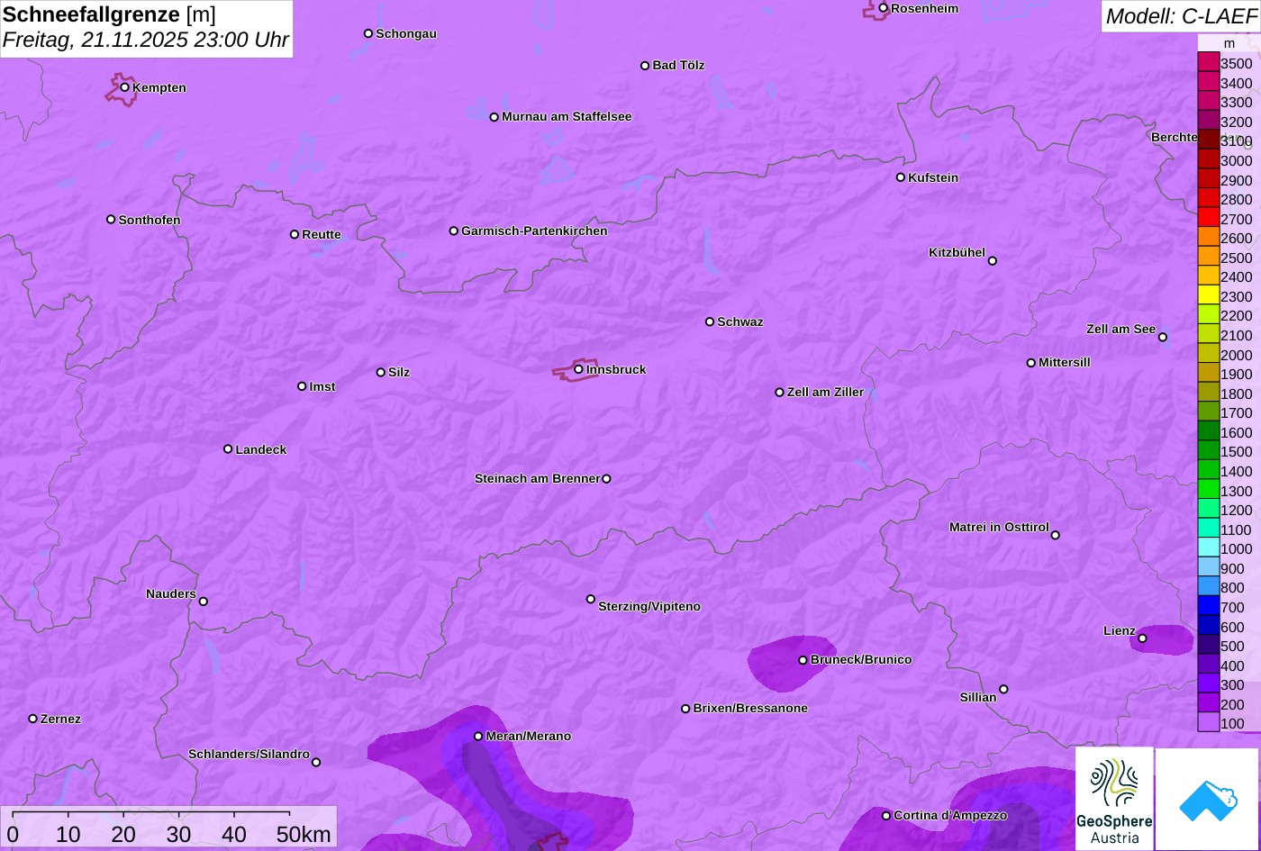Click the Matrei in Osttirol label
The width and height of the screenshot is (1261, 851).
click(x=999, y=527)
